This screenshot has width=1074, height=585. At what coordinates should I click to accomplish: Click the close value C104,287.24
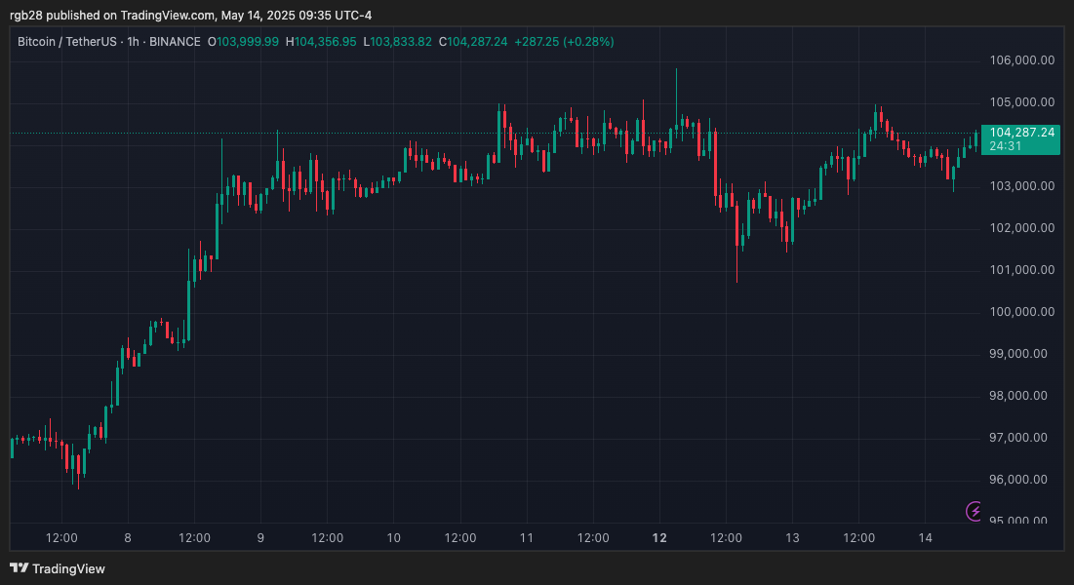point(473,42)
